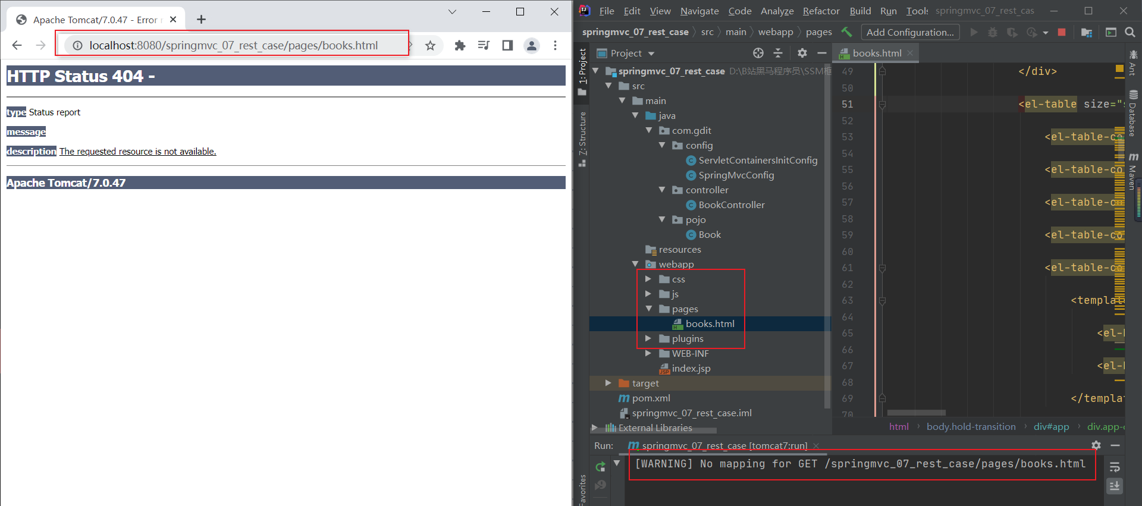Image resolution: width=1142 pixels, height=506 pixels.
Task: Open the run-configuration dropdown arrow beside the profiler icon
Action: click(x=1046, y=33)
